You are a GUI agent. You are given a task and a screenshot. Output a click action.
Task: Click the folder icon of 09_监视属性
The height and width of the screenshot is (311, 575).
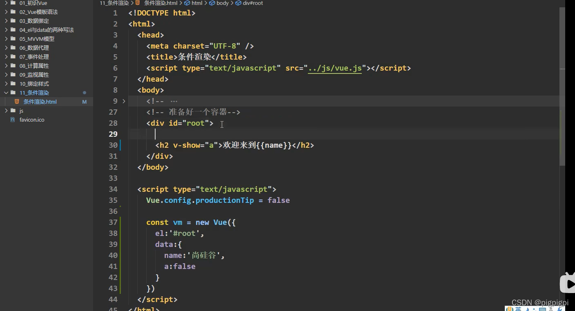13,75
